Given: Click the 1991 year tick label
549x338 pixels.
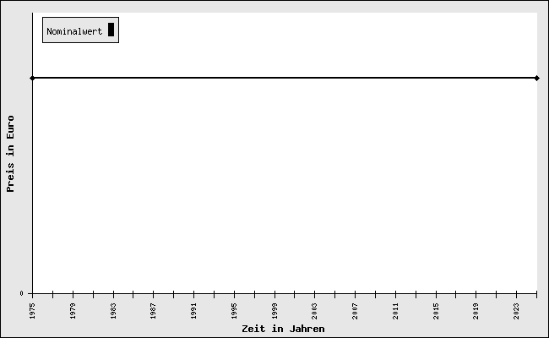Looking at the screenshot, I should coord(194,310).
